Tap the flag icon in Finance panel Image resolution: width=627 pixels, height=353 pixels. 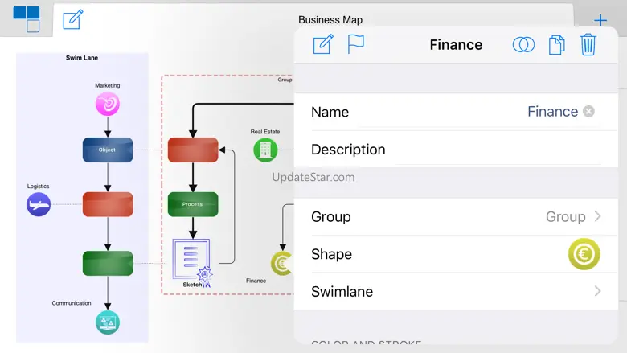(355, 44)
